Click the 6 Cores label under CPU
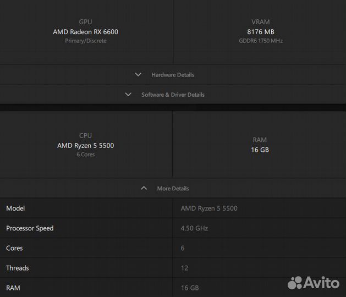The width and height of the screenshot is (346, 297). click(x=85, y=155)
